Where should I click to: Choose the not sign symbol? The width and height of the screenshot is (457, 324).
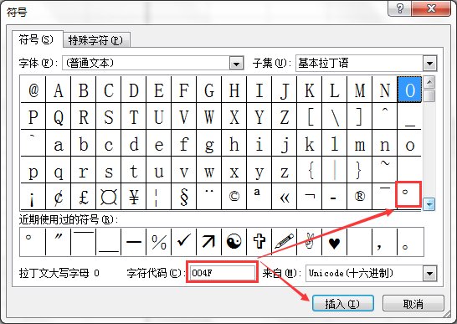click(309, 197)
